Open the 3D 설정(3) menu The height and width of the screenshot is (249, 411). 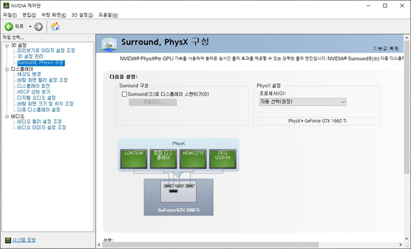click(82, 15)
